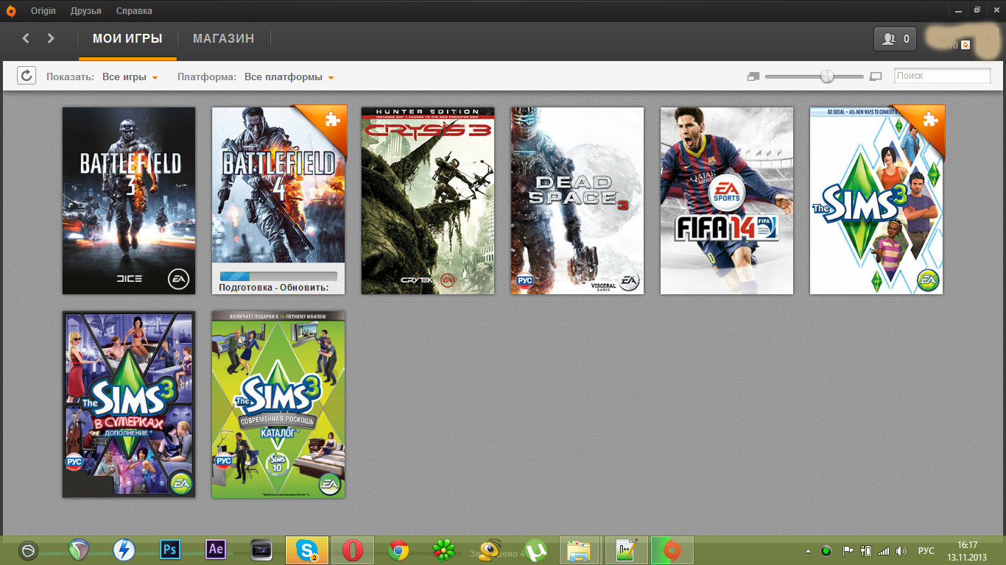Go forward with the right arrow
The image size is (1006, 565).
(x=51, y=38)
